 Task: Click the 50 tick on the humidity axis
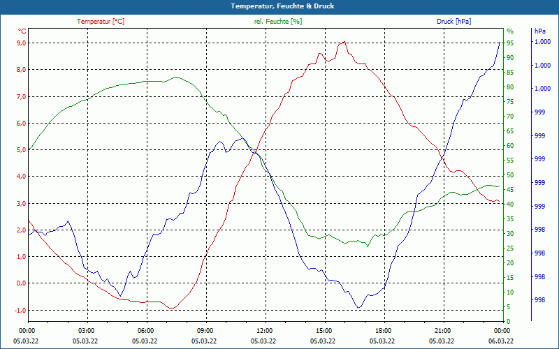point(510,175)
